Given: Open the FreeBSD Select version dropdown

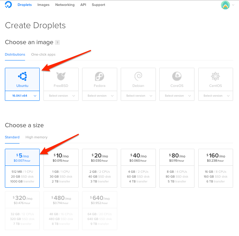Looking at the screenshot, I should (61, 96).
